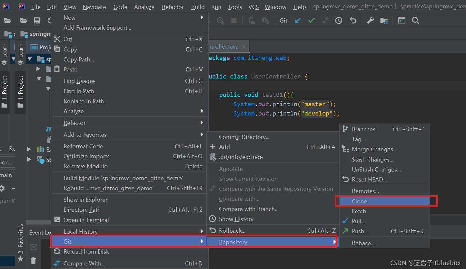
Task: Click the SDK Manager toolbar icon
Action: 265,21
